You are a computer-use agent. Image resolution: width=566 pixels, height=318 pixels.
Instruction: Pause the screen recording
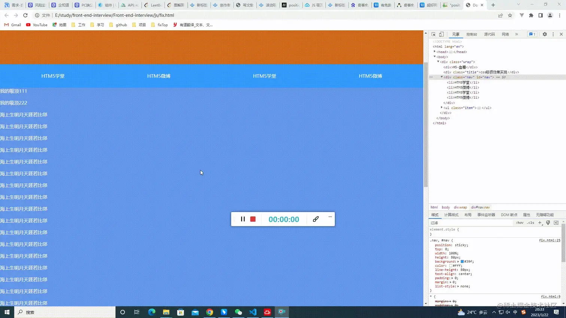tap(243, 219)
